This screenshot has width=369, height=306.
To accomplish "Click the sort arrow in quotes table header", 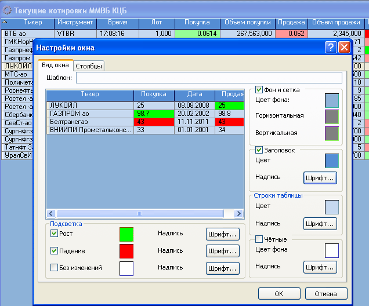I will (5, 22).
